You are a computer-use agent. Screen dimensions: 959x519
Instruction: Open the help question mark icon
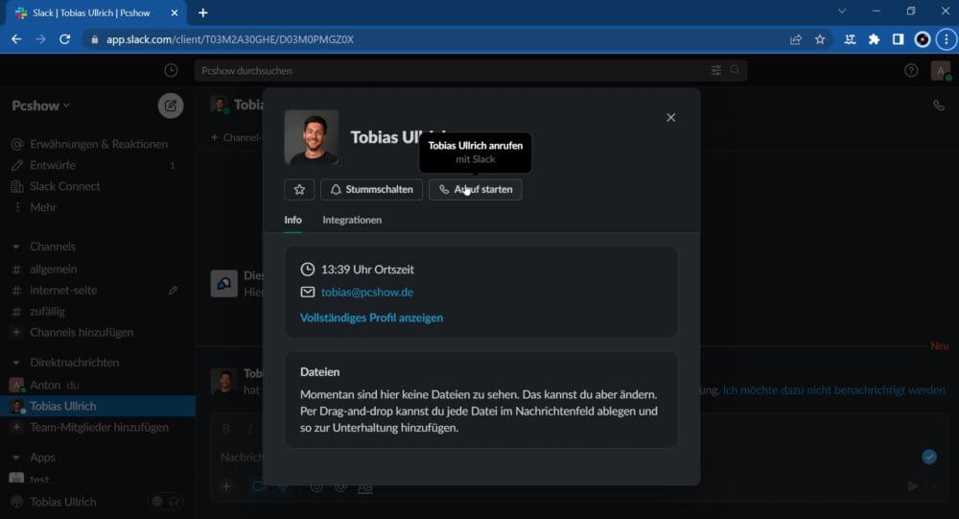(x=911, y=70)
